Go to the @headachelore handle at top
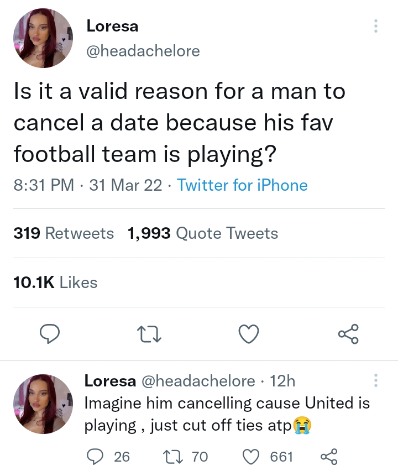 pyautogui.click(x=143, y=51)
